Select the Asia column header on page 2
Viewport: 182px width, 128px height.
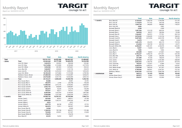coord(151,18)
